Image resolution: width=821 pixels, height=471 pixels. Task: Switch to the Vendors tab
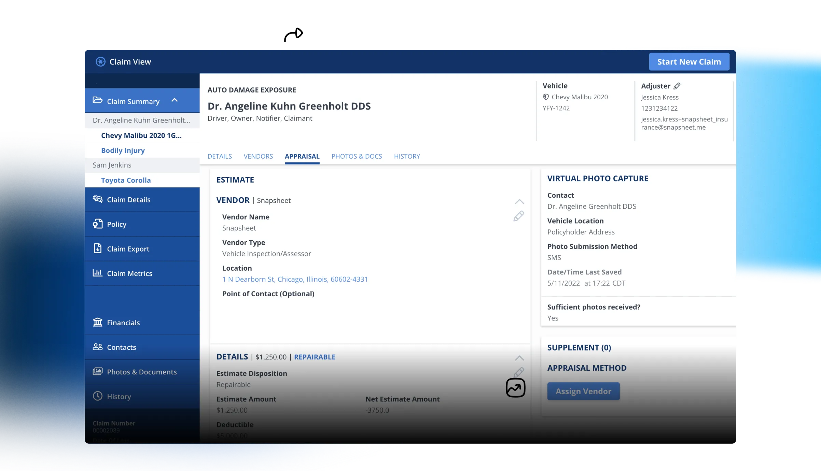tap(258, 156)
